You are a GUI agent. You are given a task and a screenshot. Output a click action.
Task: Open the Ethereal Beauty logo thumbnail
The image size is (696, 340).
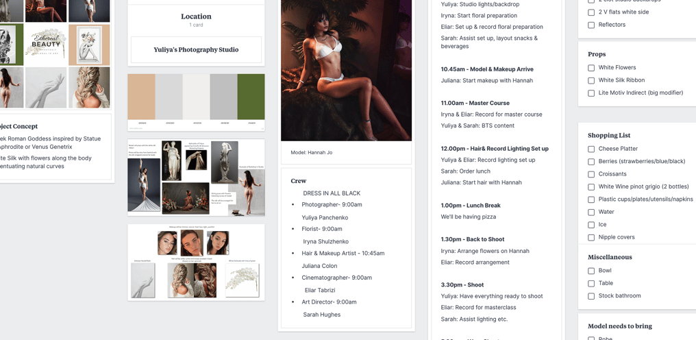[x=46, y=45]
